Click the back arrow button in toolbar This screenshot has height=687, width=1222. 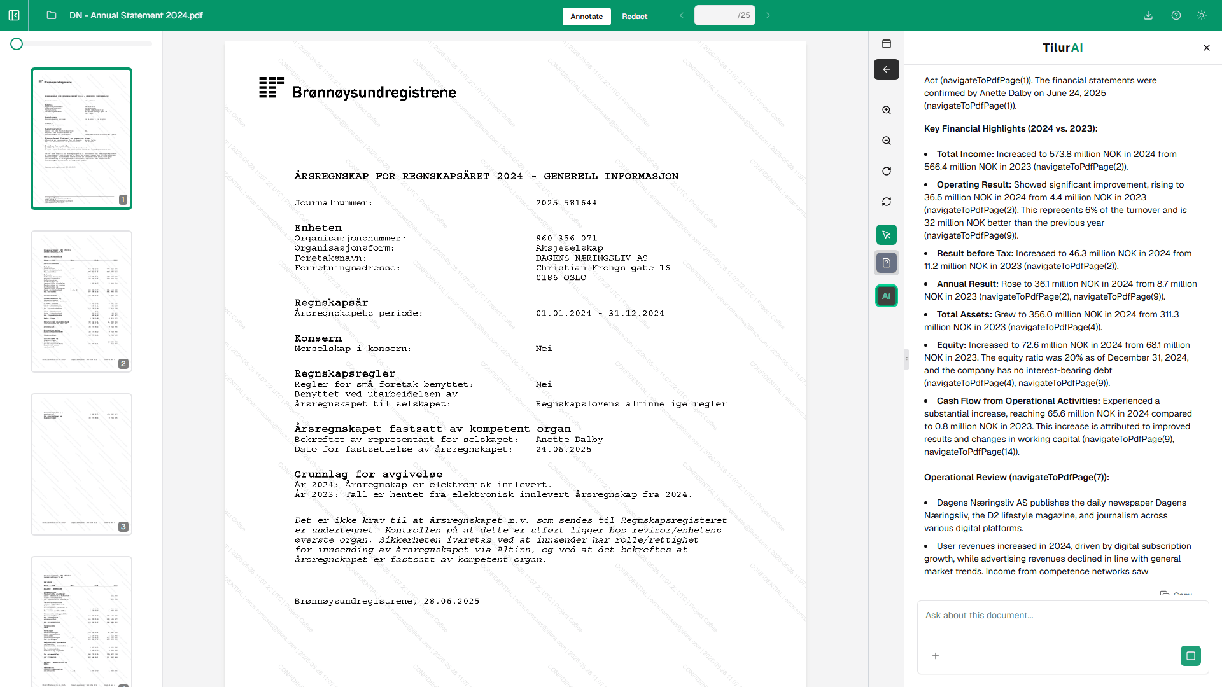tap(887, 69)
